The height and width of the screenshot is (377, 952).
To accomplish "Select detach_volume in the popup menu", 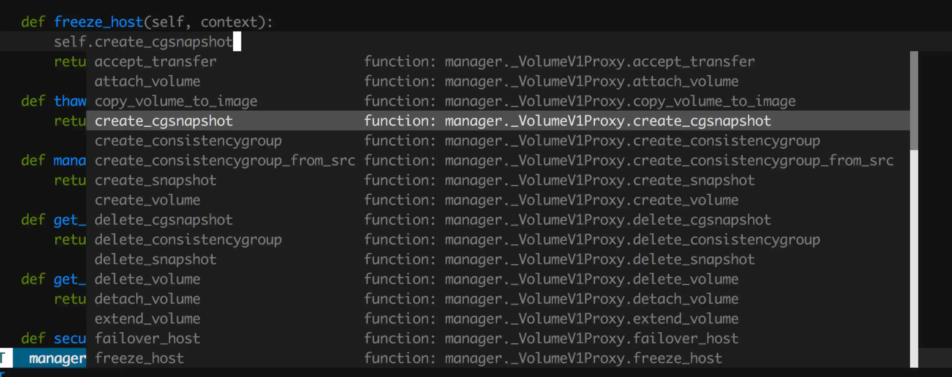I will point(147,299).
